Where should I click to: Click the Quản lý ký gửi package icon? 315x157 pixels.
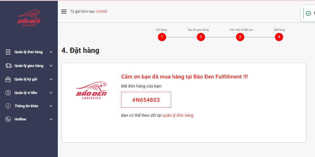pos(8,79)
